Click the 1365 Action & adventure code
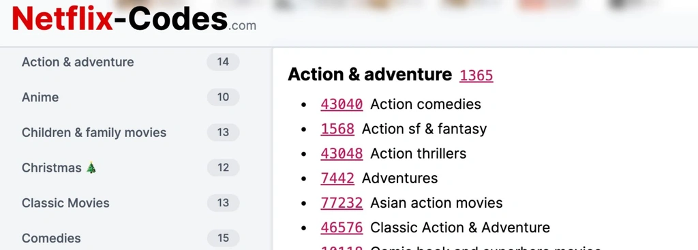Screen dimensions: 698x250 (x=476, y=75)
